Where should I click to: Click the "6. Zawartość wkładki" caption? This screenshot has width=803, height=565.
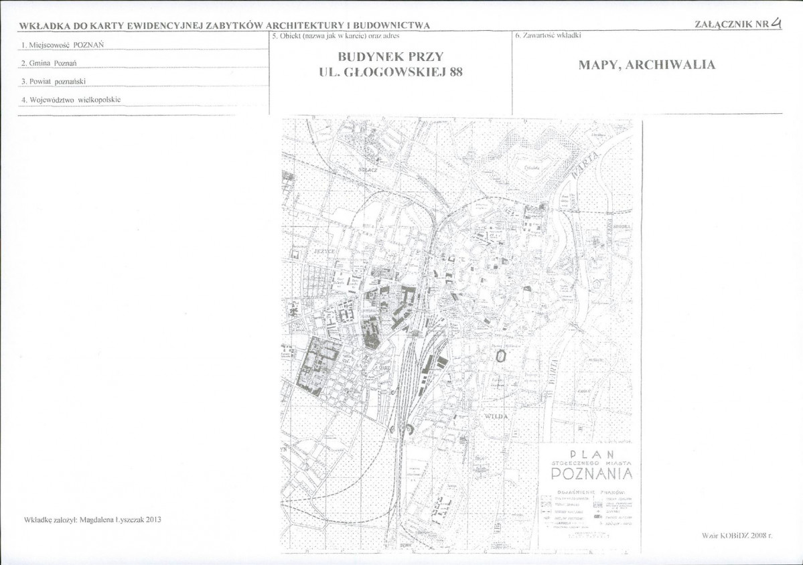coord(548,36)
